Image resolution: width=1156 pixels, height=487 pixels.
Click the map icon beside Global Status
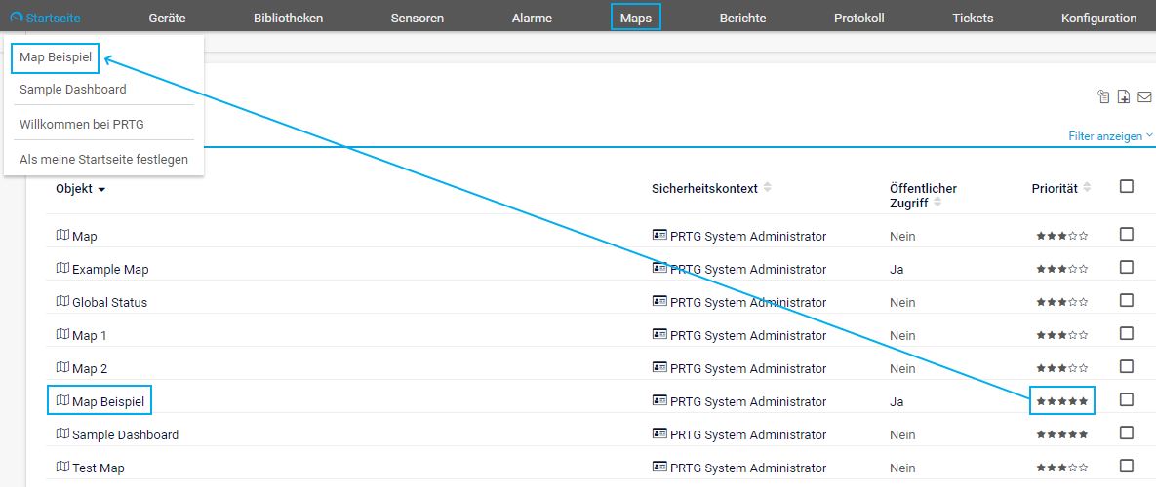(63, 302)
